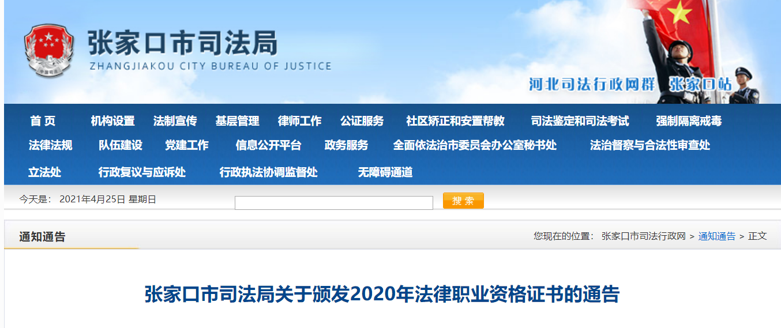
Task: Navigate to 社区矫正和安置帮教
Action: tap(455, 121)
